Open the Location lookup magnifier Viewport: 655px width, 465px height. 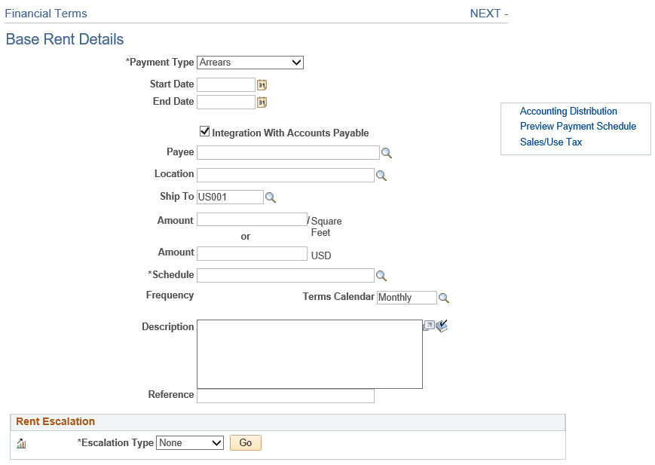pyautogui.click(x=381, y=175)
